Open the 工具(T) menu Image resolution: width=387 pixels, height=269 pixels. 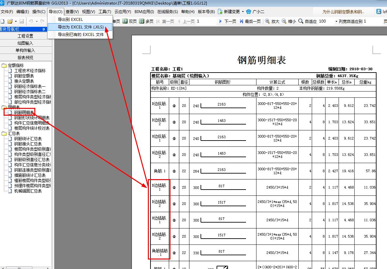pyautogui.click(x=105, y=11)
